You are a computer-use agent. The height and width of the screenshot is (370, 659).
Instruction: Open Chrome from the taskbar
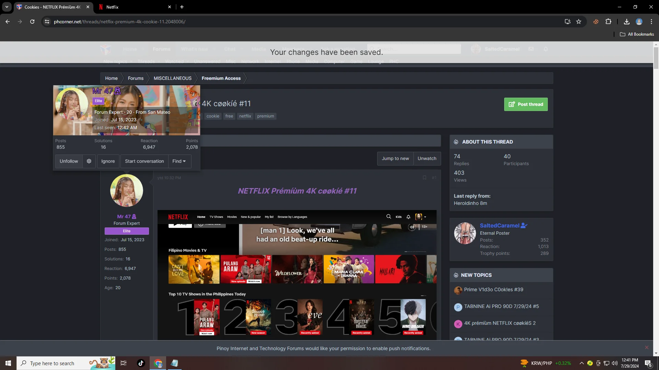tap(158, 363)
